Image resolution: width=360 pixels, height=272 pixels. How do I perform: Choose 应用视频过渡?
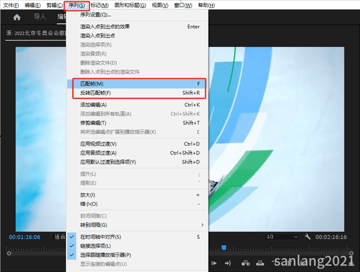(x=137, y=144)
